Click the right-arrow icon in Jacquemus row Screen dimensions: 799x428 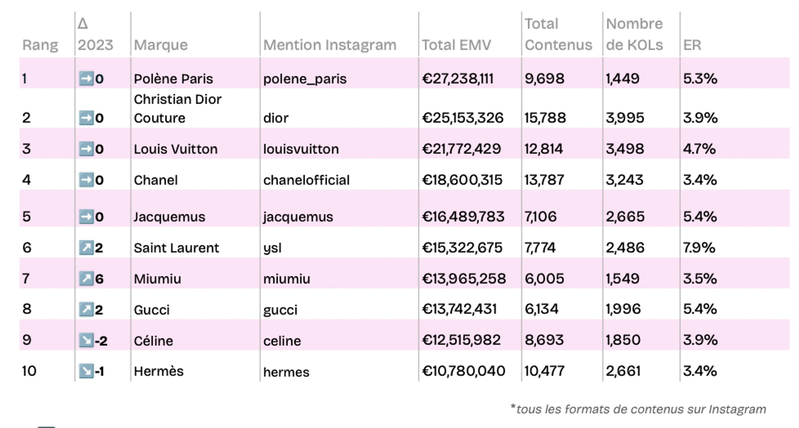[x=86, y=217]
